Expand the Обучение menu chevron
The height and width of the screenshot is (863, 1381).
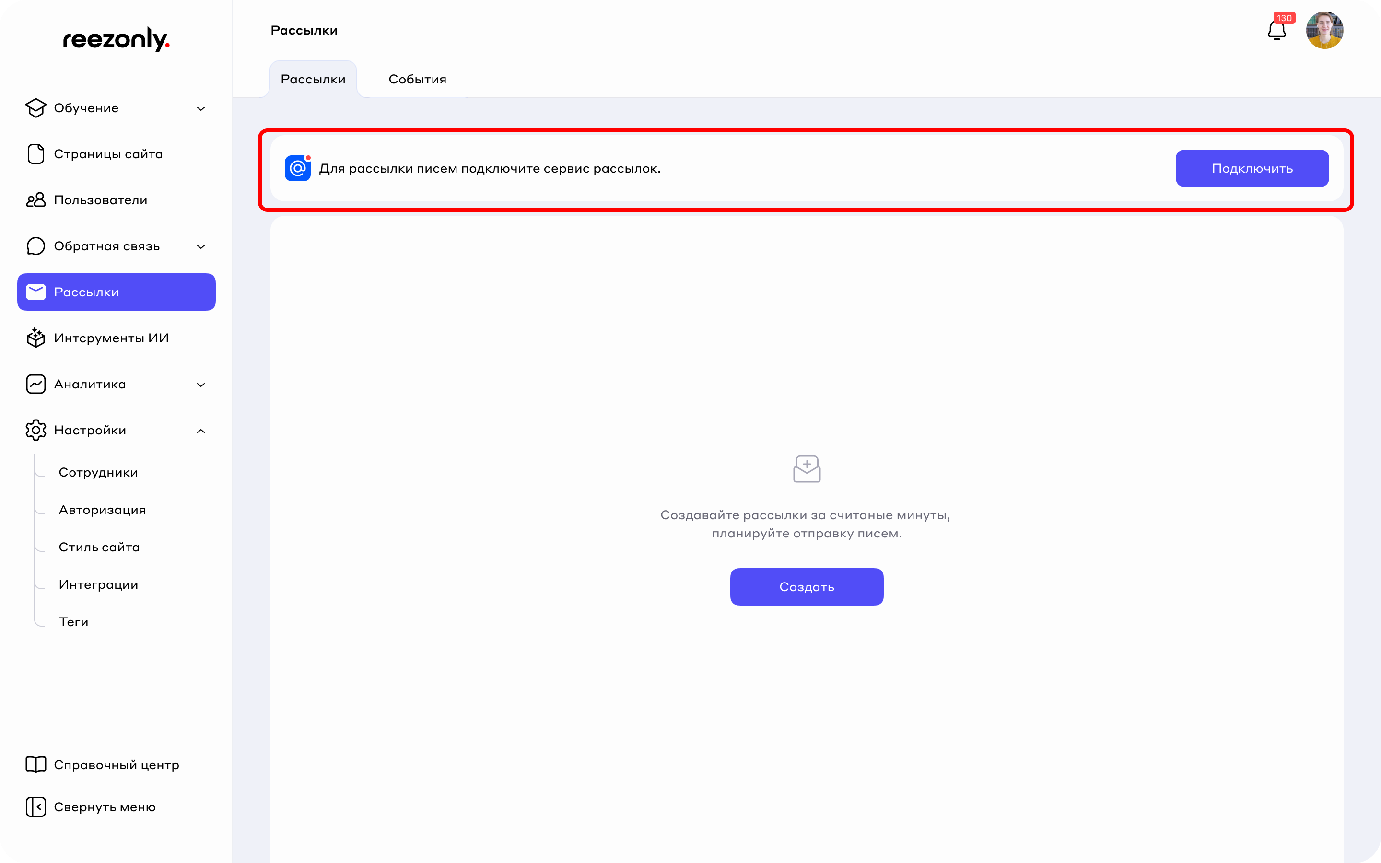(201, 108)
